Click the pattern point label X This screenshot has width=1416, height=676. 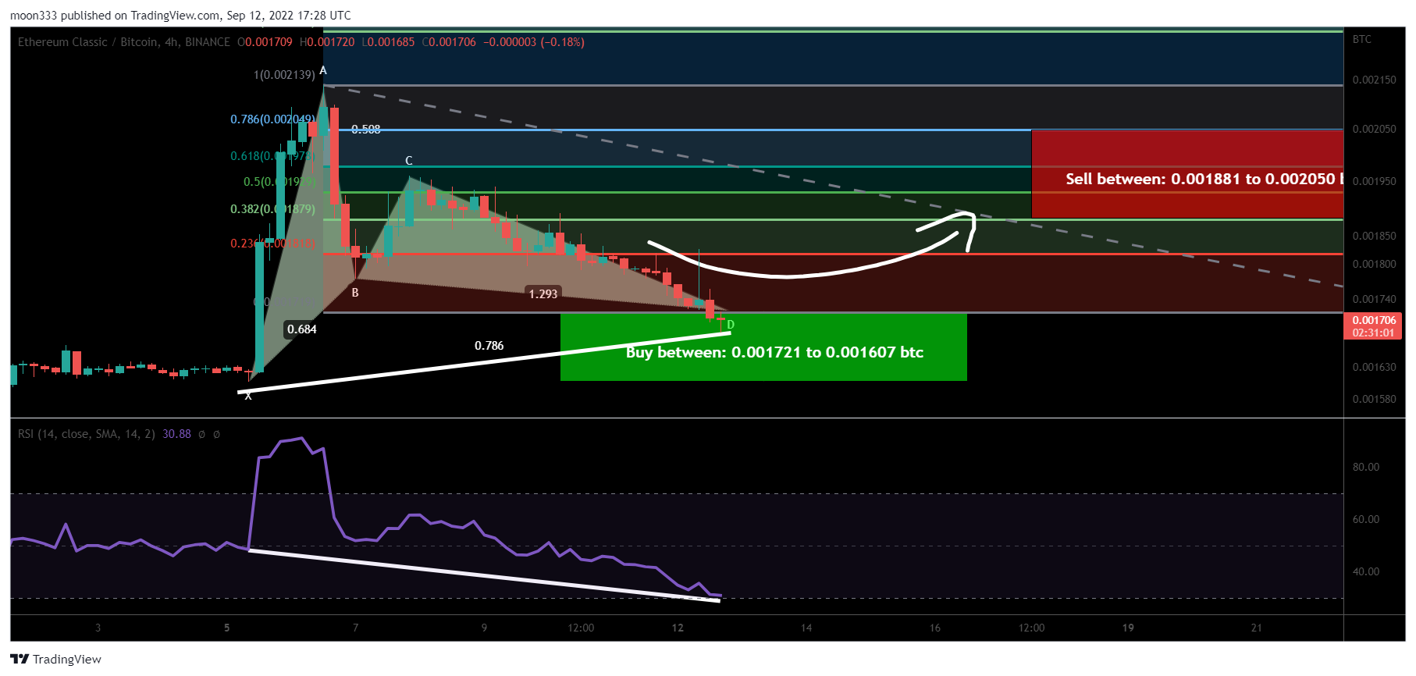coord(248,397)
